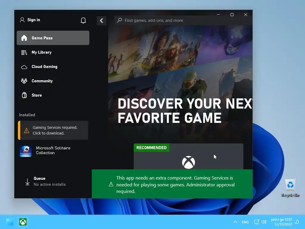
Task: Go to the Cloud Gaming section
Action: (x=53, y=66)
